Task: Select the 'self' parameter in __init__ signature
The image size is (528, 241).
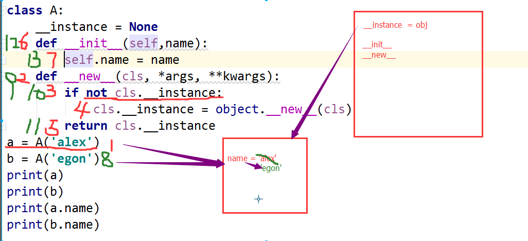Action: [x=144, y=43]
